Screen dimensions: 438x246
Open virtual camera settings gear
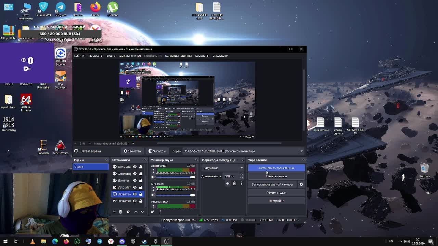[x=301, y=184]
